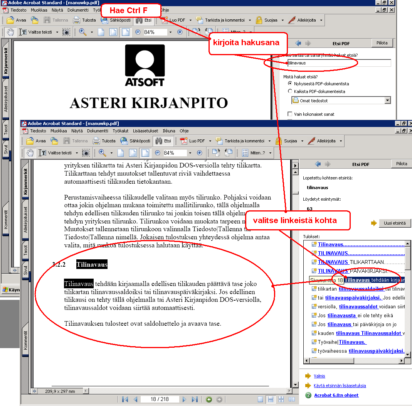Click result Jos tilinavausta ei ole tehty

[355, 315]
